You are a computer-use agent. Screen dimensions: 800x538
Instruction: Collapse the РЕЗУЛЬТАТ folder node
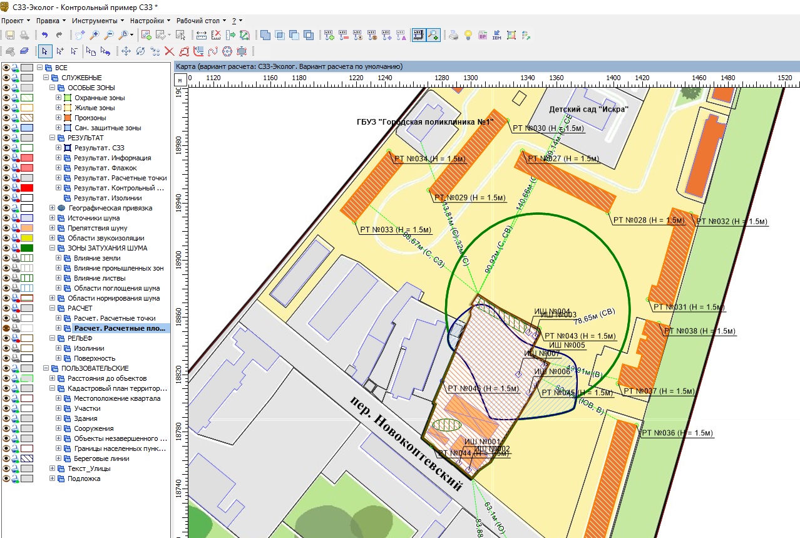[53, 138]
